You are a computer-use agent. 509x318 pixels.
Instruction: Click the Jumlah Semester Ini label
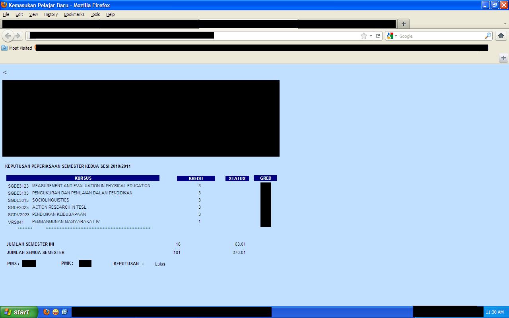[x=30, y=244]
